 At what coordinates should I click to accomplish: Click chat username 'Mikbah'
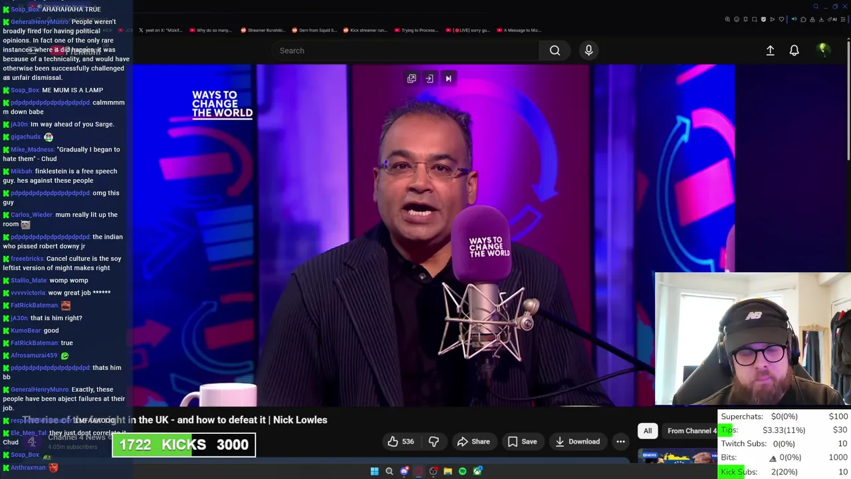pyautogui.click(x=21, y=172)
